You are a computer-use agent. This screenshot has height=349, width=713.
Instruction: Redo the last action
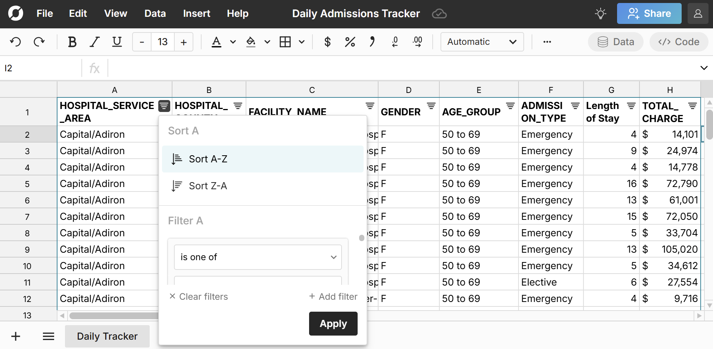38,42
